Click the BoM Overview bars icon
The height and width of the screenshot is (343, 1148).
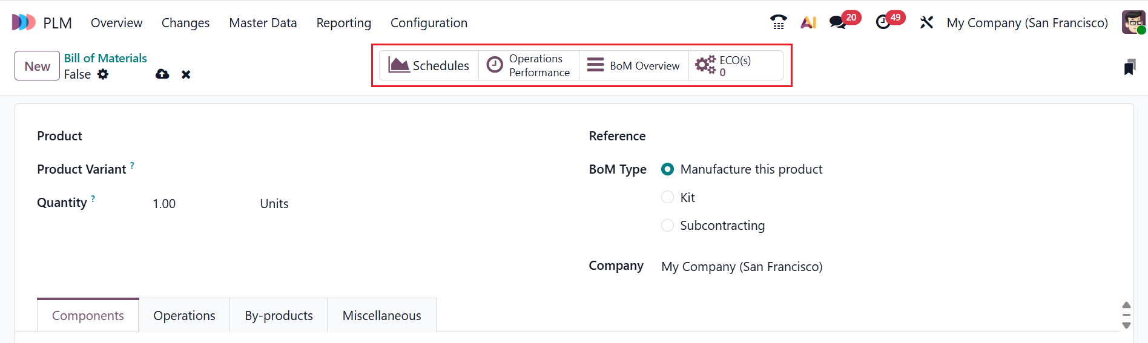[596, 65]
